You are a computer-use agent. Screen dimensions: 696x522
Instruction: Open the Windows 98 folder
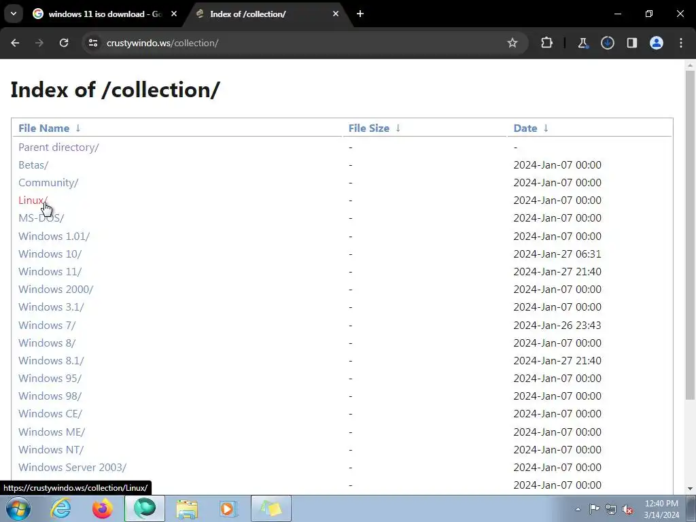tap(50, 396)
